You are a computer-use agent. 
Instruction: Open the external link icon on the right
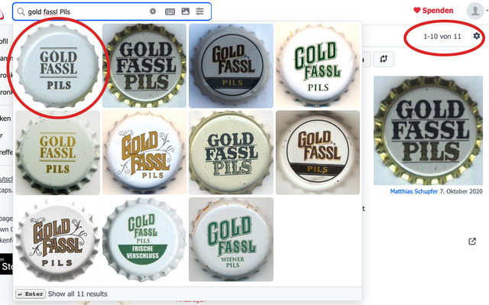click(x=472, y=241)
